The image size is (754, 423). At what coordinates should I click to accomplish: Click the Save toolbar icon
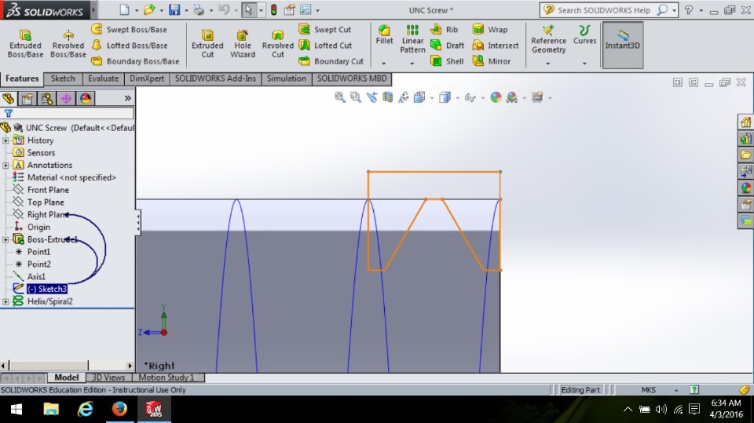[174, 9]
